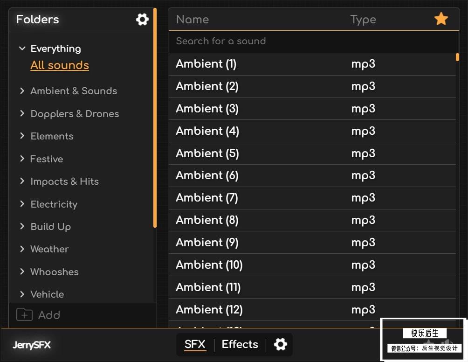Expand the Festive folder chevron
The image size is (468, 362).
22,159
